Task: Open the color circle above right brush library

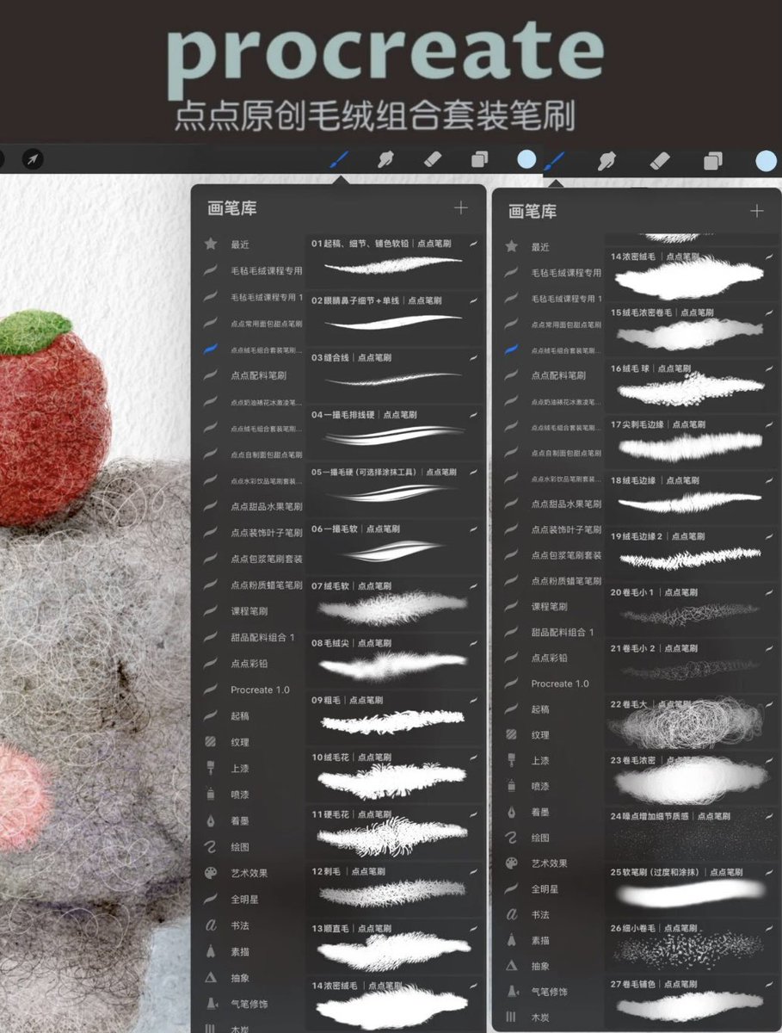Action: point(766,161)
